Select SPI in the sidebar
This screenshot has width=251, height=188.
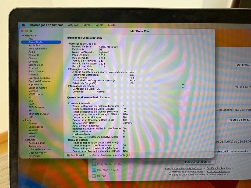coord(30,110)
